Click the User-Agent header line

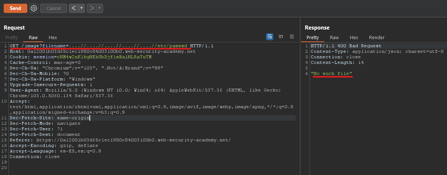(146, 93)
